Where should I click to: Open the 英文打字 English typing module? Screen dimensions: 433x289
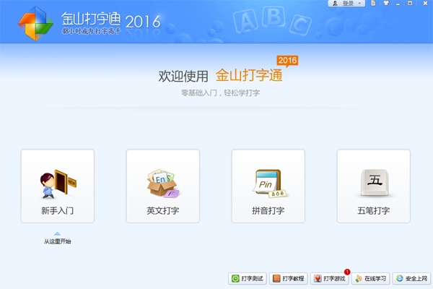(162, 186)
